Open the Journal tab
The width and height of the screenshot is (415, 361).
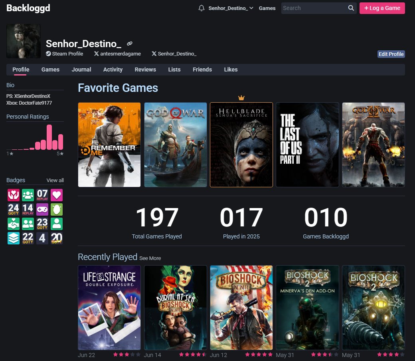click(81, 69)
